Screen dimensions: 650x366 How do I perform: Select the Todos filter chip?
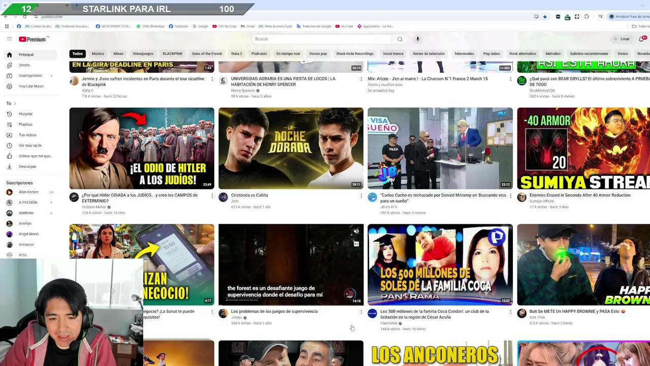77,53
